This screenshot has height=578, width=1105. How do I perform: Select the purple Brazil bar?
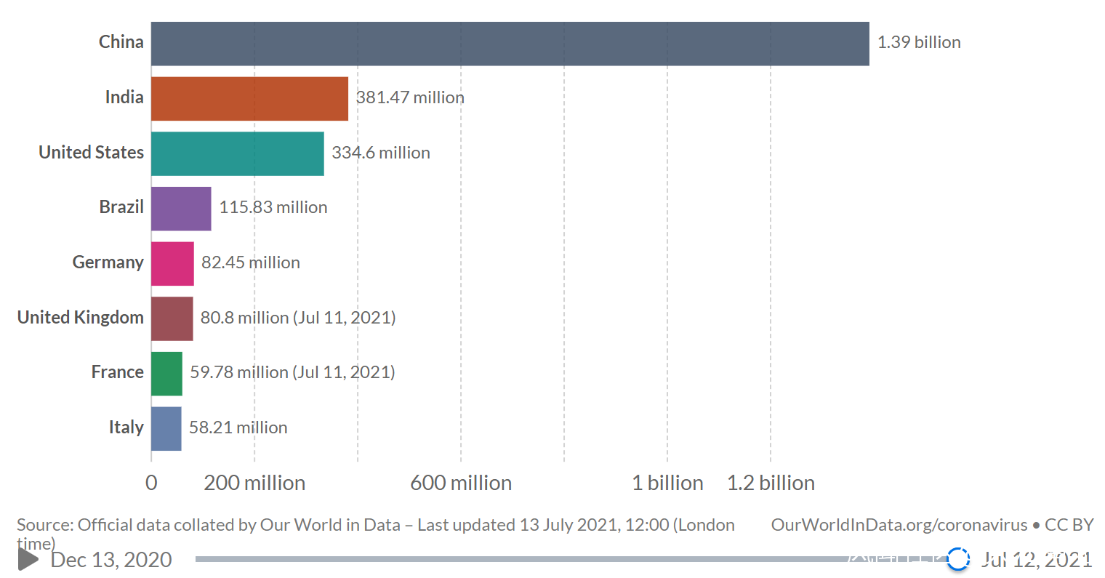[181, 209]
